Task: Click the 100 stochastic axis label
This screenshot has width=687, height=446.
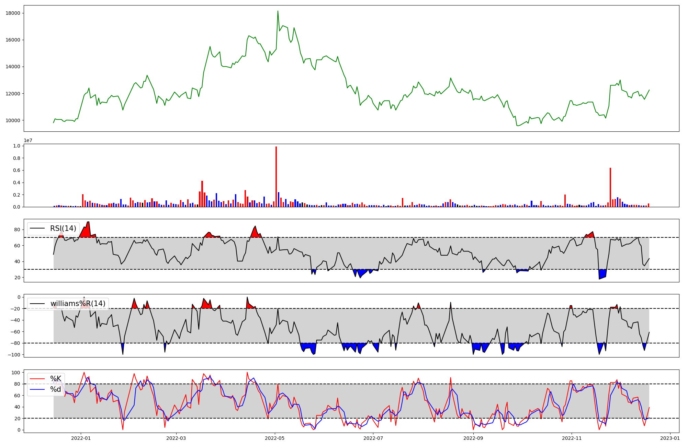Action: (16, 373)
